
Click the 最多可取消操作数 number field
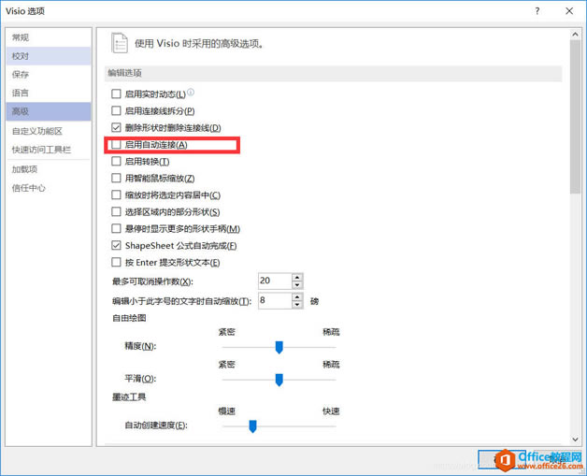click(x=275, y=281)
